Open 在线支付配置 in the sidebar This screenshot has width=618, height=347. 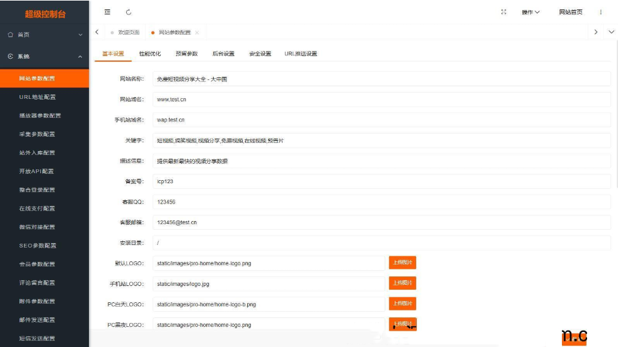(45, 208)
